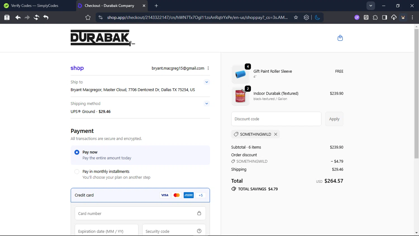Bookmark page with the address bar star
Viewport: 419px width, 236px height.
coord(296,17)
